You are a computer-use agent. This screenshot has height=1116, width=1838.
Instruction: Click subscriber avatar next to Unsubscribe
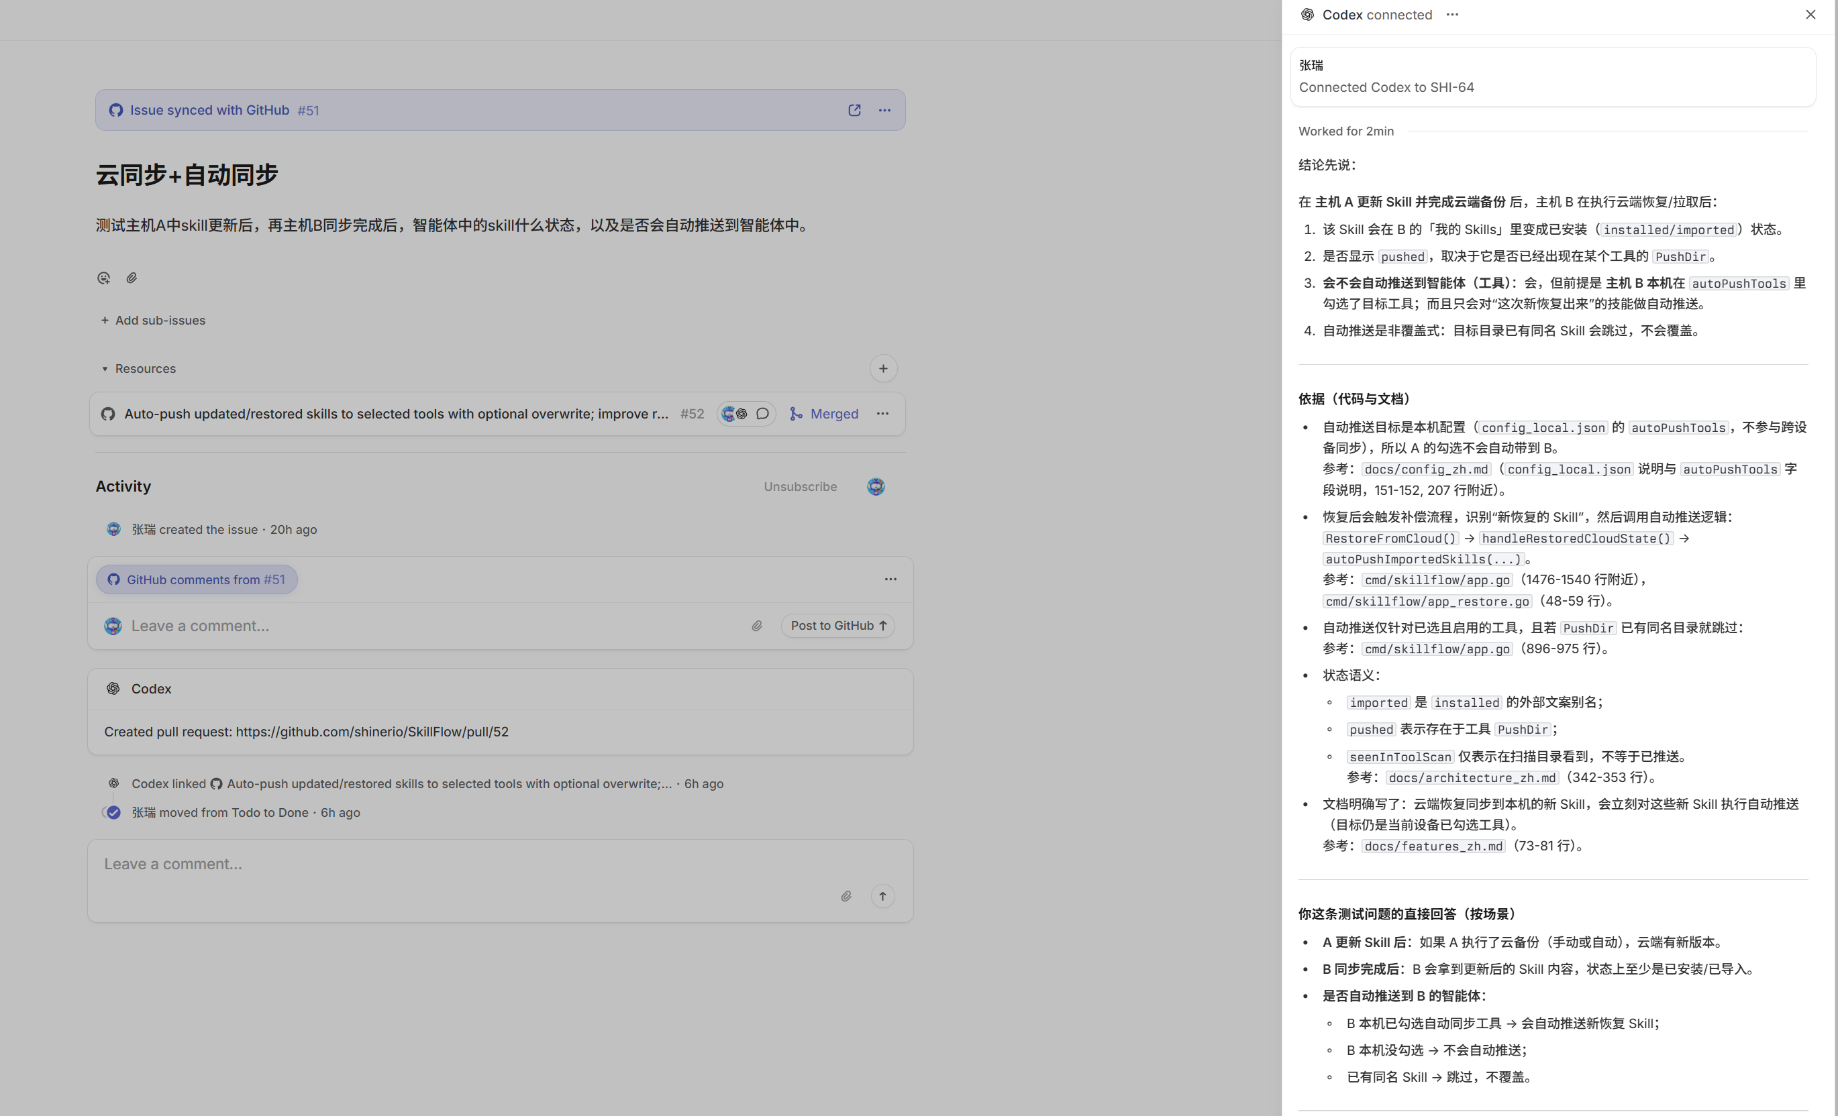click(x=876, y=487)
